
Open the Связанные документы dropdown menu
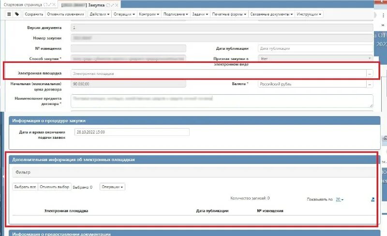271,14
